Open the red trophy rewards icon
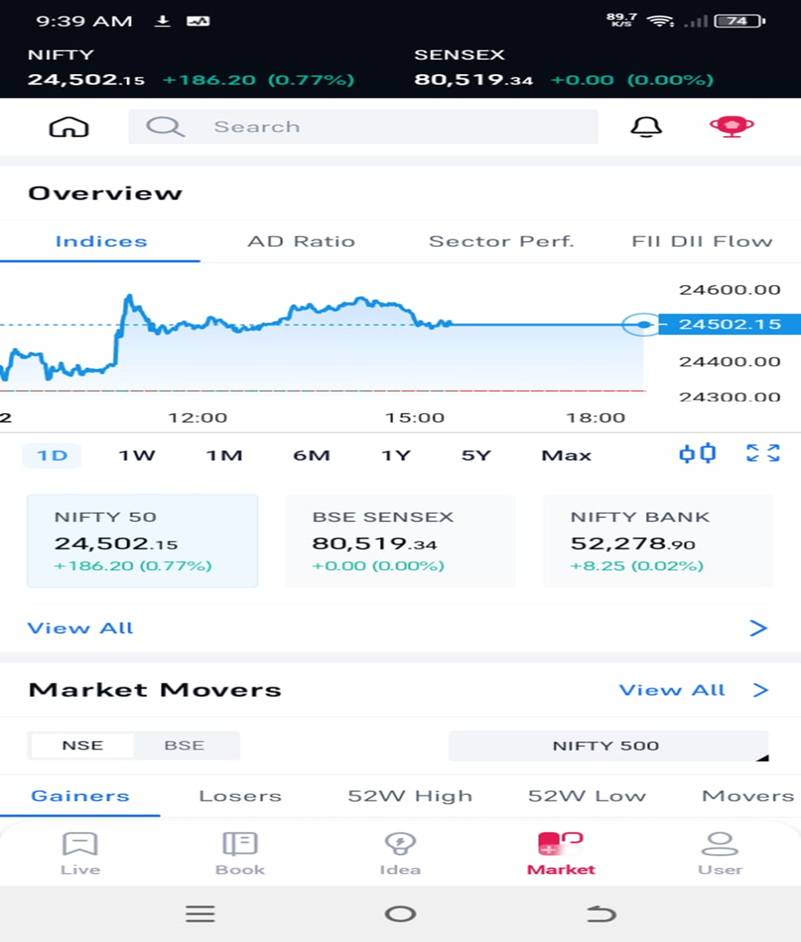This screenshot has height=942, width=801. [x=731, y=126]
